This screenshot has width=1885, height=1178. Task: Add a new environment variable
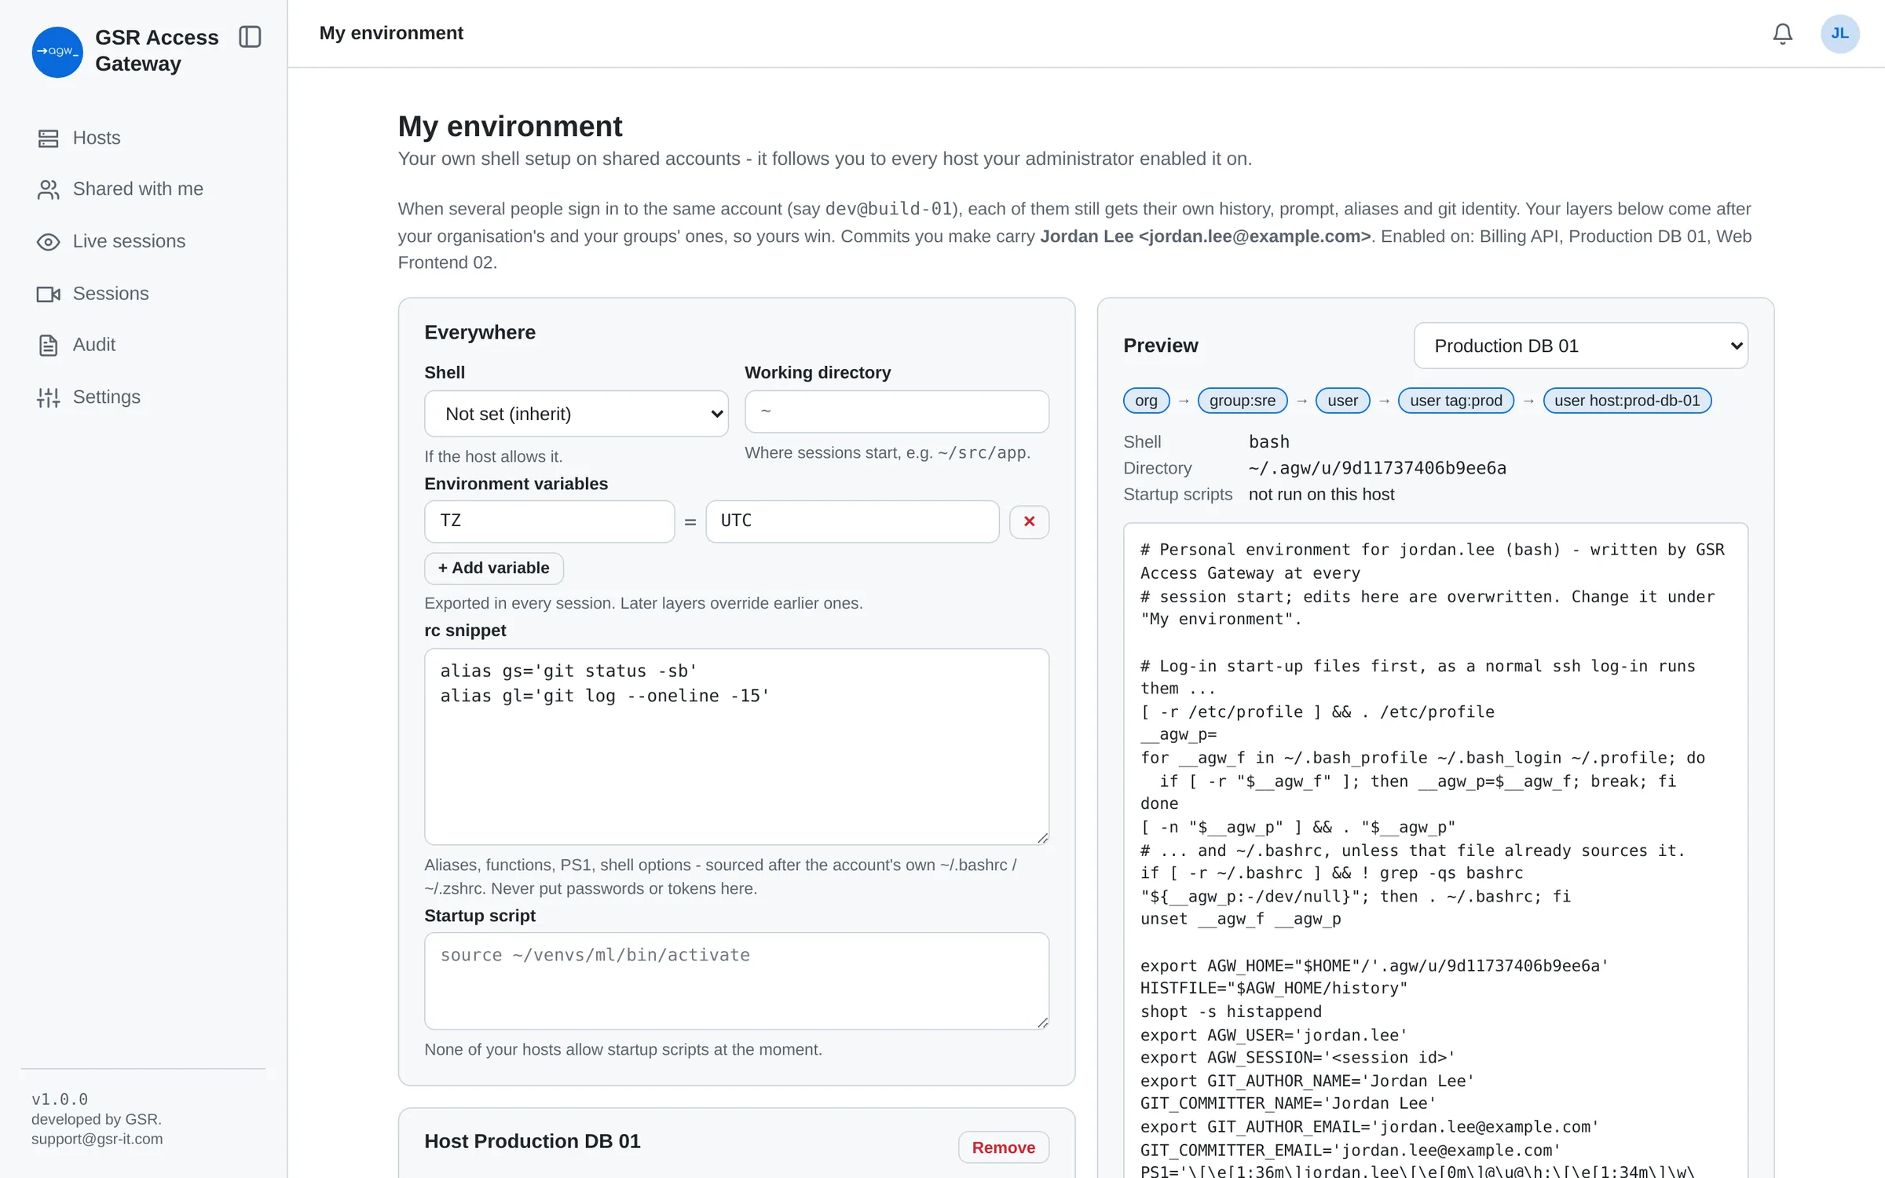pyautogui.click(x=494, y=569)
